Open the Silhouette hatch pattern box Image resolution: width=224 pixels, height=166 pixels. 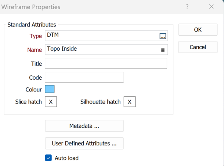(130, 102)
